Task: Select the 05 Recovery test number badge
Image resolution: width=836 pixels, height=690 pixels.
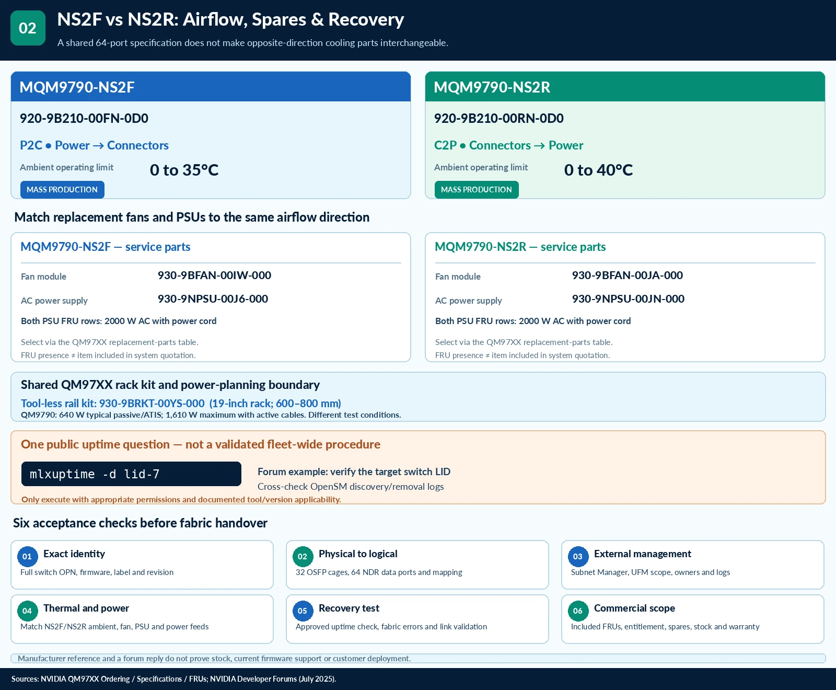Action: tap(303, 611)
